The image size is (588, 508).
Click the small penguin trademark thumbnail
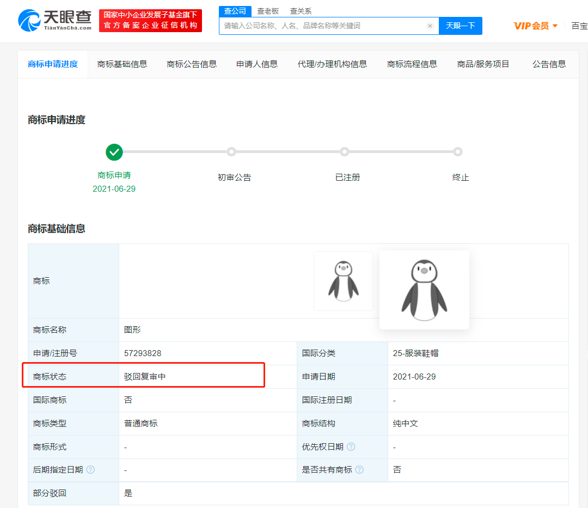pyautogui.click(x=344, y=281)
